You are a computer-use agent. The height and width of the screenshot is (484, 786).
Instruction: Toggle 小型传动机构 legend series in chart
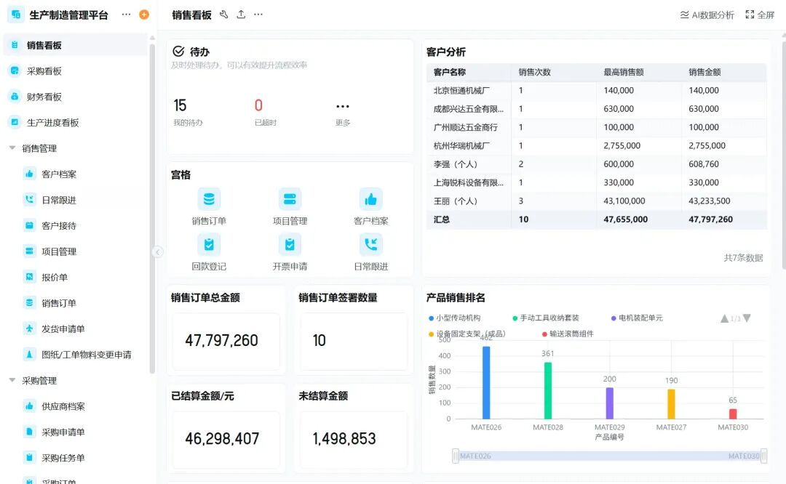coord(455,318)
